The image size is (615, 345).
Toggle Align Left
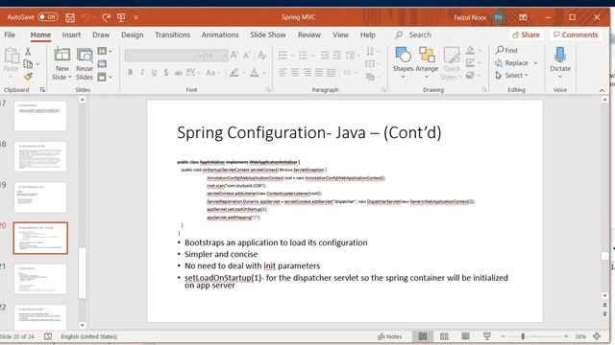pyautogui.click(x=283, y=73)
